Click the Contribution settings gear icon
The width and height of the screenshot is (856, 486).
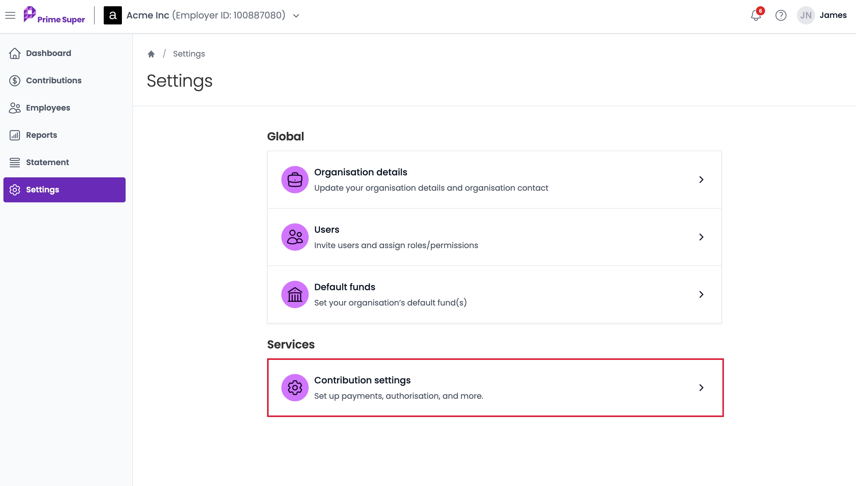295,388
